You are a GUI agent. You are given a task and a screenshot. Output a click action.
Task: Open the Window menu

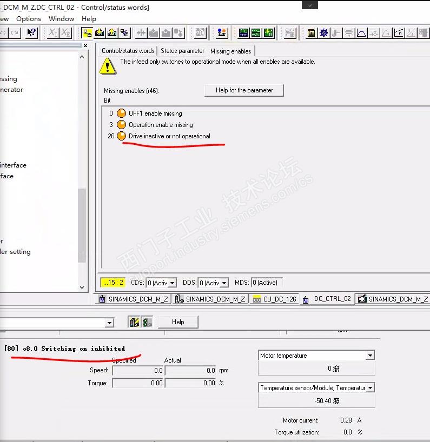coord(61,19)
